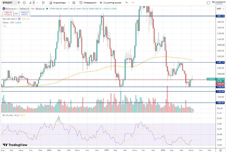
Task: Click the RSI reading 39,35
Action: click(17, 115)
